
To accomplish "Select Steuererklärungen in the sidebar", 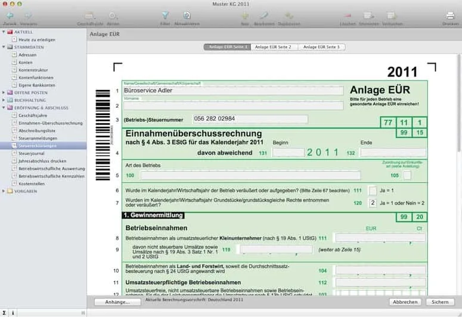I will (43, 145).
